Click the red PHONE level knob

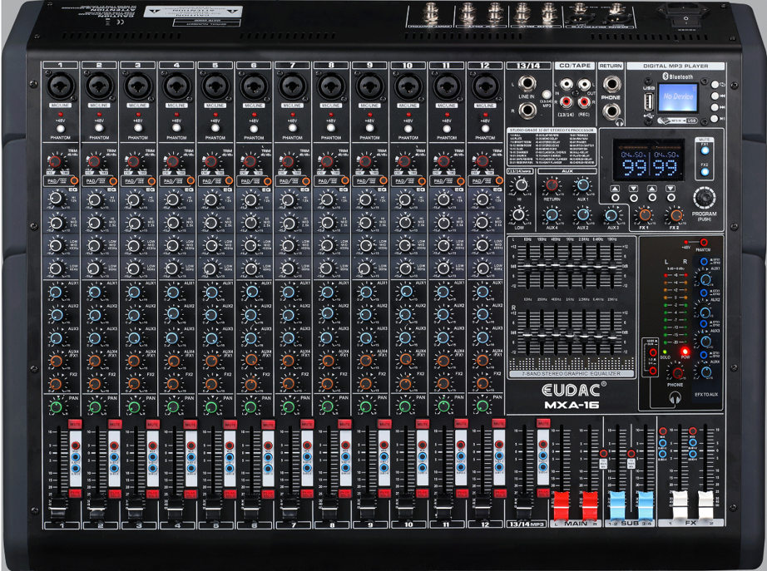click(676, 372)
